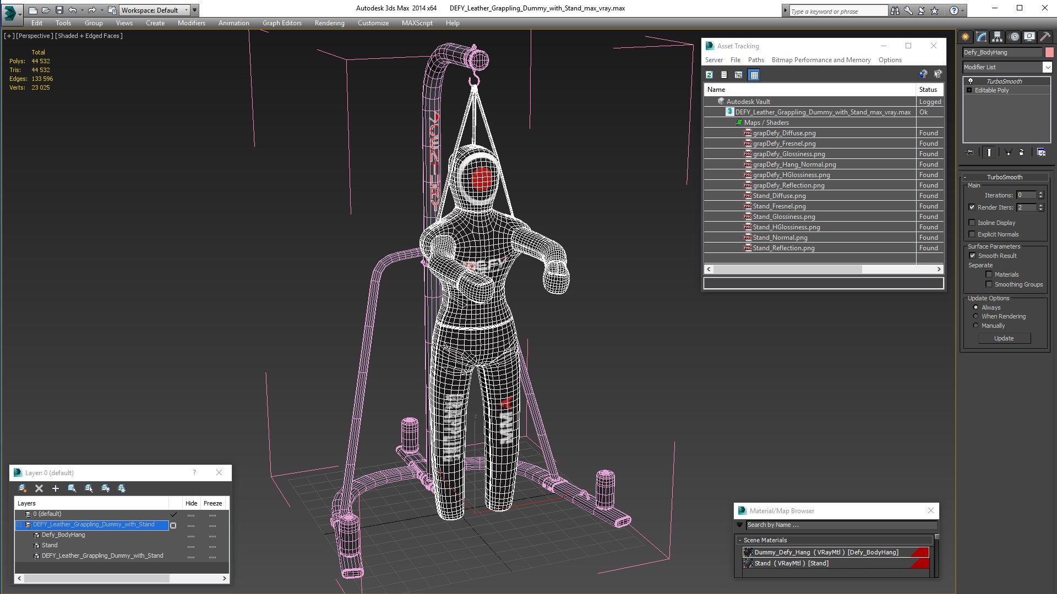Click Make Unique icon below modifier stack
Screen dimensions: 1057x594
pos(1008,152)
